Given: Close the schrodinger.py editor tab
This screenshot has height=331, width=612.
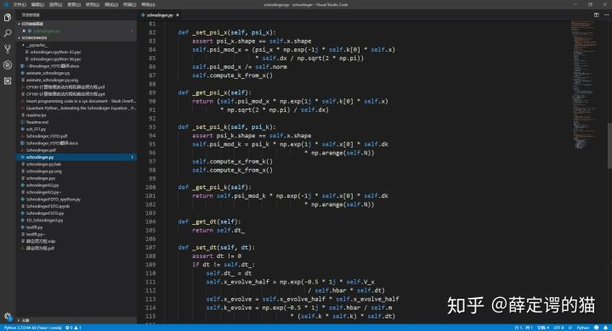Looking at the screenshot, I should click(177, 15).
